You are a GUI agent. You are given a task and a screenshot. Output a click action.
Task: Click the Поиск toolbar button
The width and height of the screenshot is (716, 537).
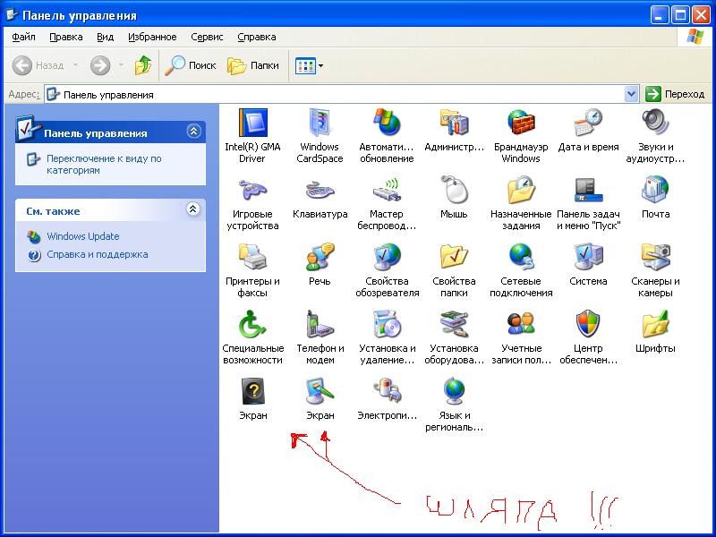click(x=191, y=65)
